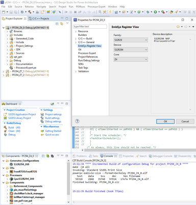Select clockMan1:clock_manager component
Image resolution: width=196 pixels, height=205 pixels.
coord(29,194)
